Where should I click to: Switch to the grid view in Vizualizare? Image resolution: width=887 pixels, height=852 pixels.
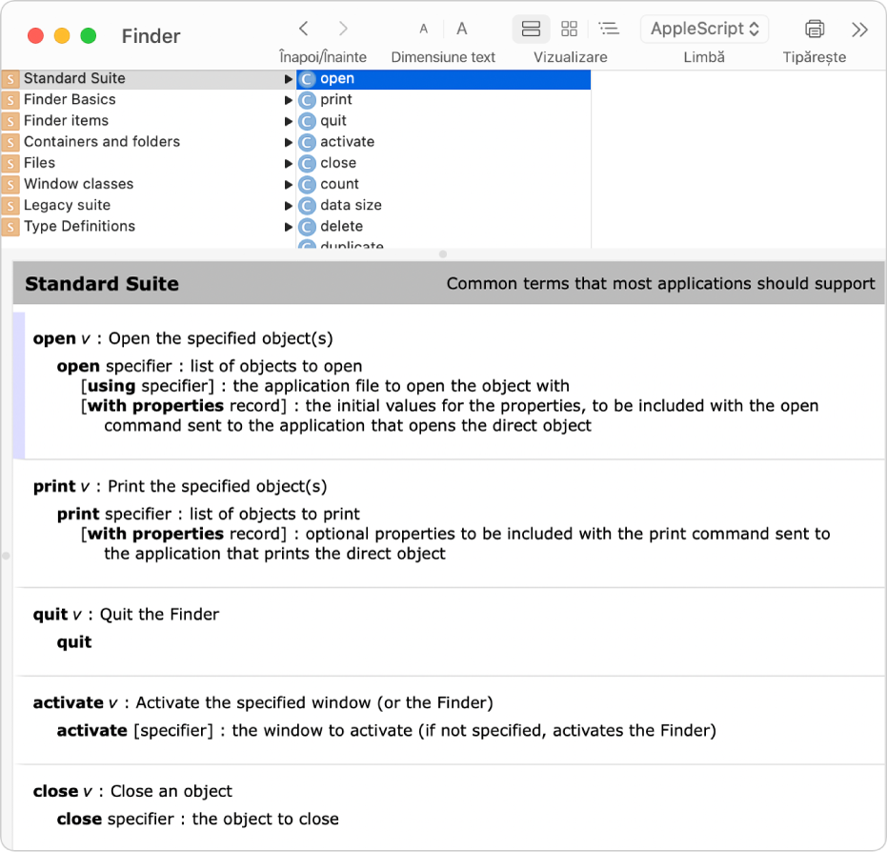569,29
